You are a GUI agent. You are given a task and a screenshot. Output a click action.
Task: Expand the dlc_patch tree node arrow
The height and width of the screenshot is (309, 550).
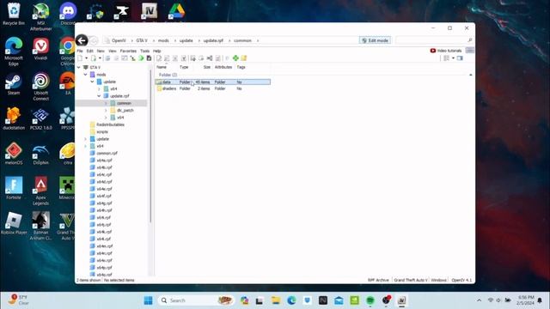(x=106, y=110)
